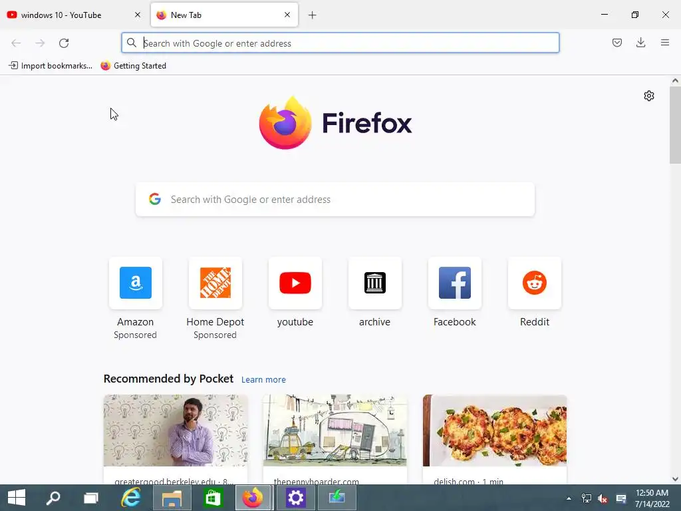Open the taskbar installer app icon

point(337,498)
